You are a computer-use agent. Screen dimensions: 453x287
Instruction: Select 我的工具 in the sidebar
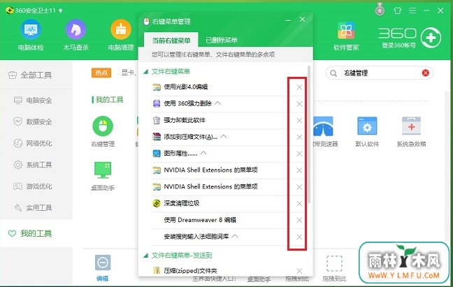pos(36,233)
